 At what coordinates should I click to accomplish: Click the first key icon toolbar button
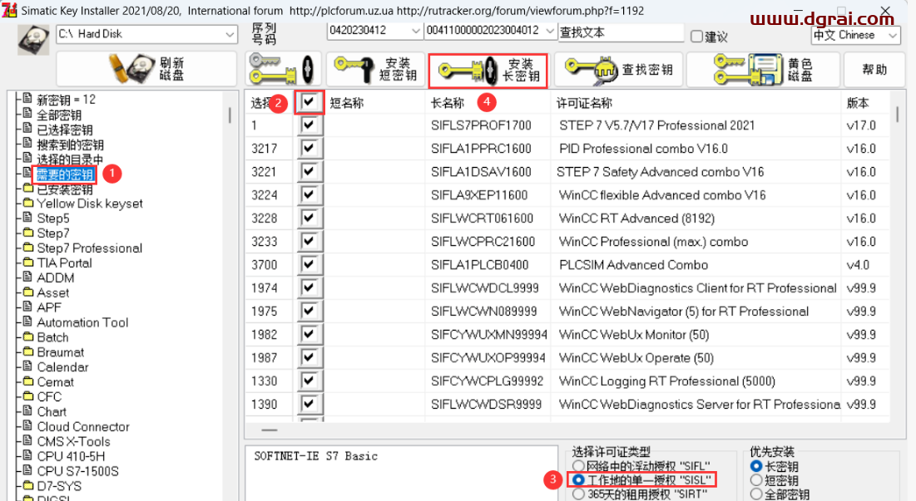point(282,70)
